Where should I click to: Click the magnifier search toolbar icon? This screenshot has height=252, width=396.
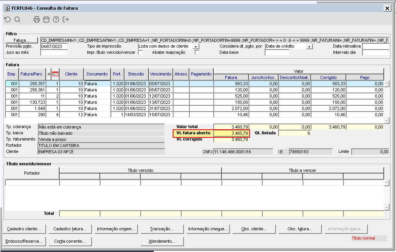coord(17,19)
